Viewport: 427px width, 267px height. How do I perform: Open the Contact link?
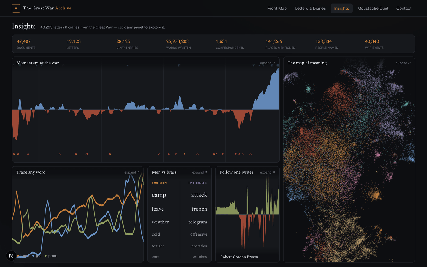point(404,8)
